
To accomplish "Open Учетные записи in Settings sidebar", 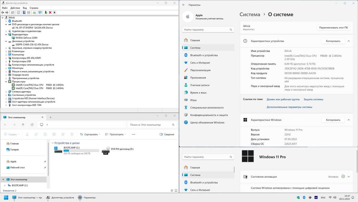I will [x=208, y=85].
